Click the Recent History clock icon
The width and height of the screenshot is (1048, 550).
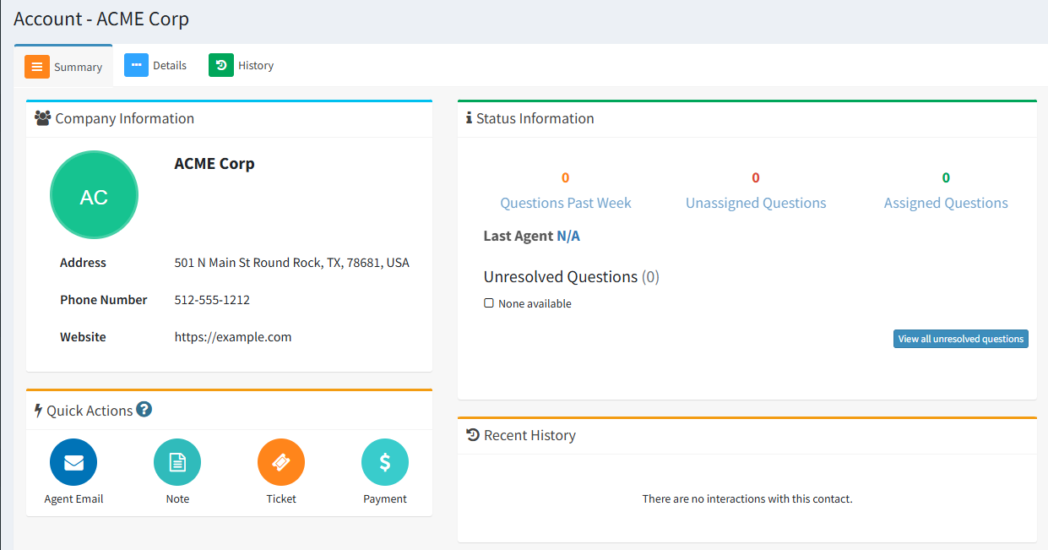(x=473, y=435)
